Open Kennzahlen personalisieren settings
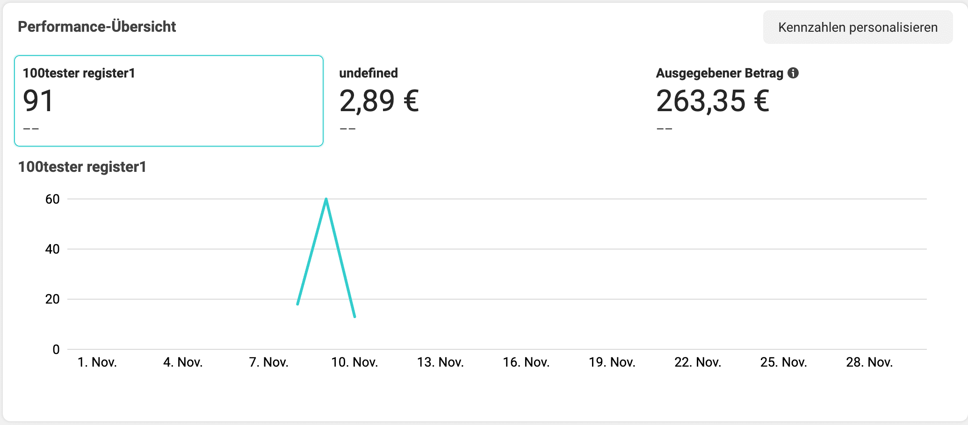 click(x=858, y=27)
